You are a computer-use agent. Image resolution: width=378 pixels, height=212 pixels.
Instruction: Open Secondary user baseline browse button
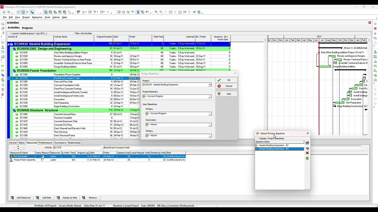coord(210,125)
